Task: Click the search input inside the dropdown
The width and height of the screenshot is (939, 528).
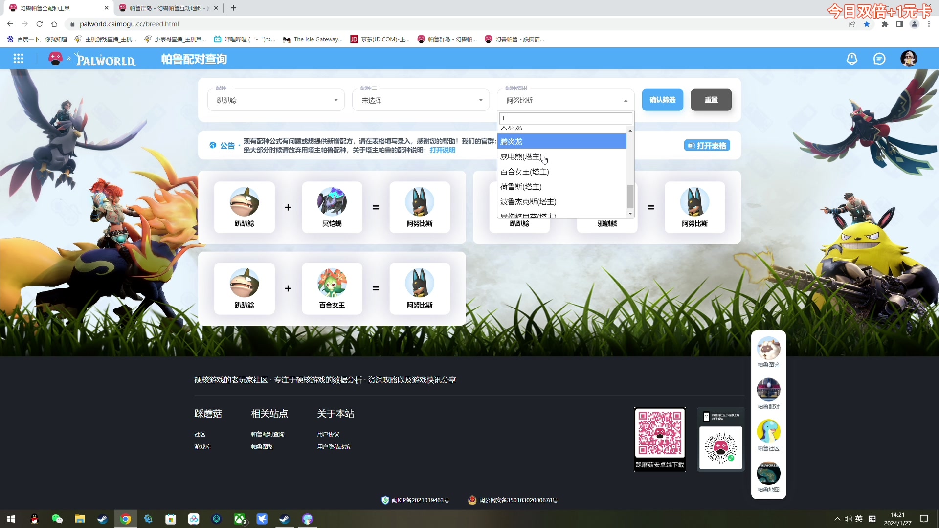Action: 565,118
